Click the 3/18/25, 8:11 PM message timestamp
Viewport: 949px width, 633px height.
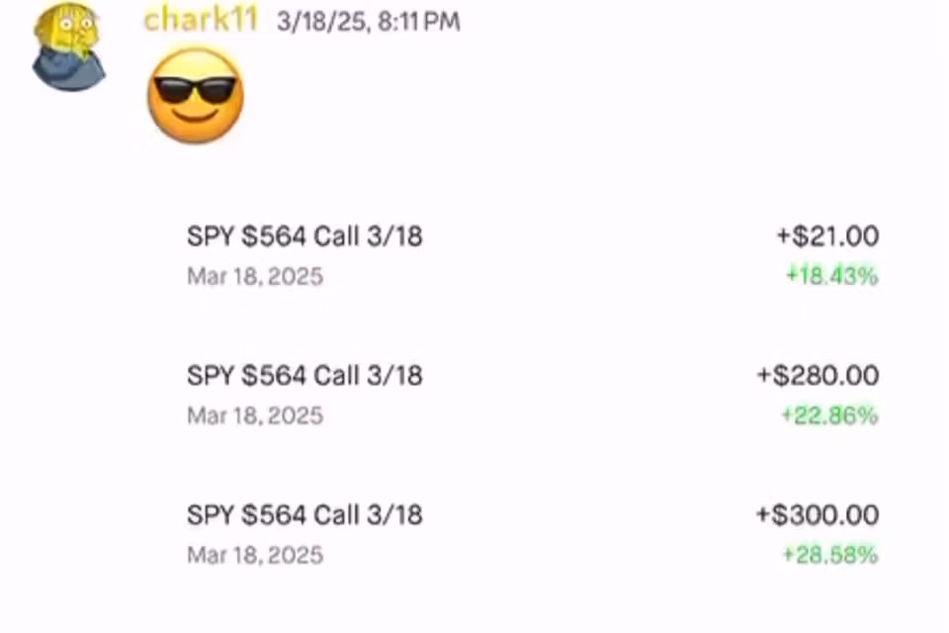tap(369, 21)
